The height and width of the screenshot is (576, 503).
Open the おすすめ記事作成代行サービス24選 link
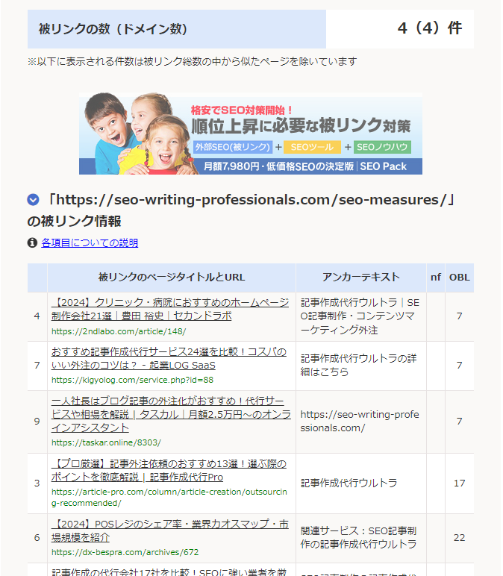coord(169,359)
